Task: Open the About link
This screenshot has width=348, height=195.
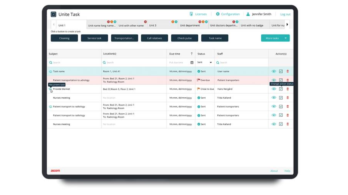Action: [274, 171]
